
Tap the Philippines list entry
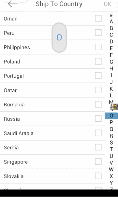(53, 47)
